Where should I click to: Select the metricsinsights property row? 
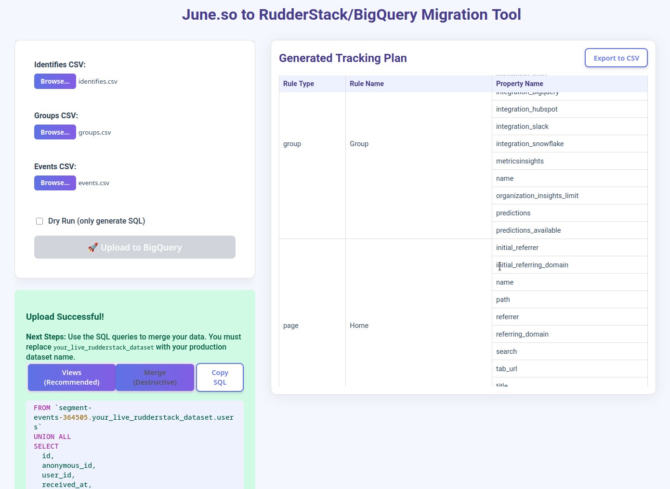(570, 161)
